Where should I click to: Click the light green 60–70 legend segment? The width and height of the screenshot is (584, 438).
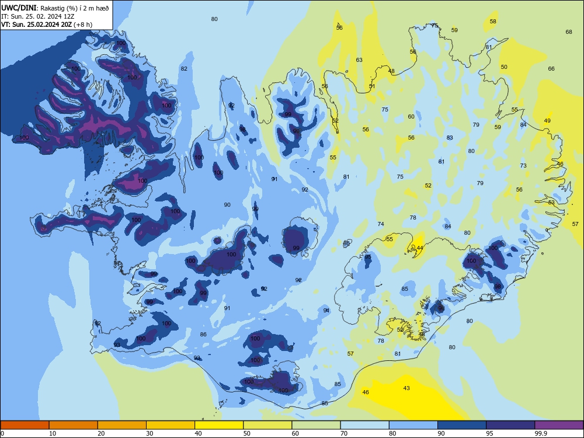pos(316,425)
